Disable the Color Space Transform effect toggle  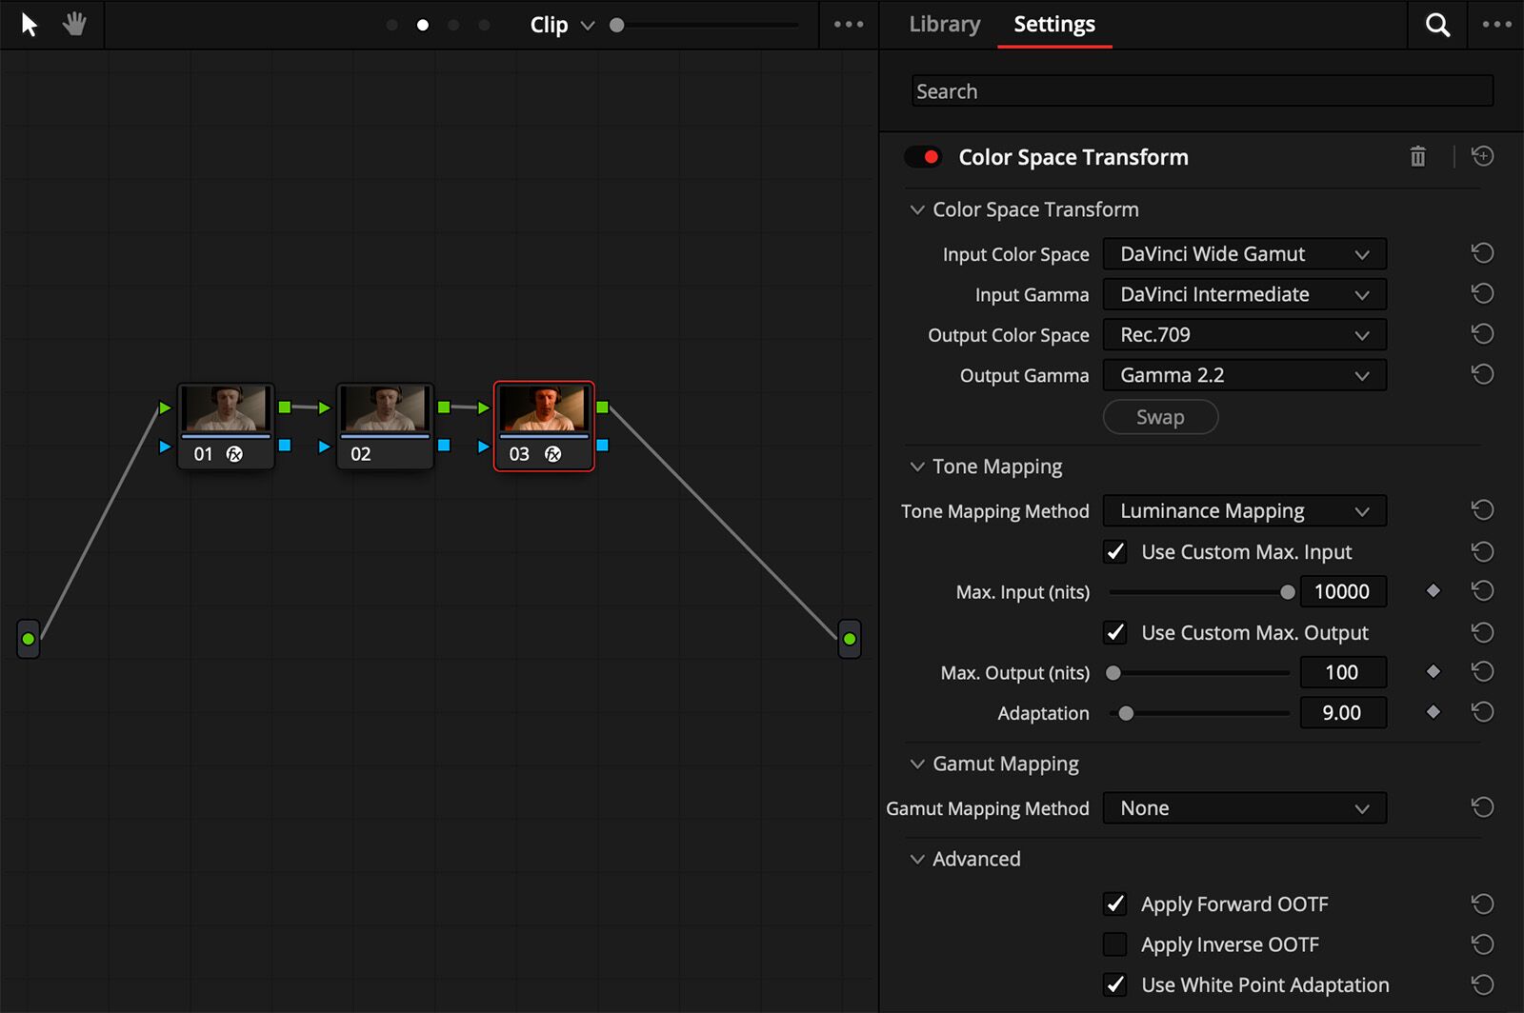click(x=923, y=157)
